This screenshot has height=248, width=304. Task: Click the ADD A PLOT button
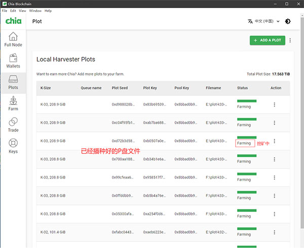pos(268,41)
